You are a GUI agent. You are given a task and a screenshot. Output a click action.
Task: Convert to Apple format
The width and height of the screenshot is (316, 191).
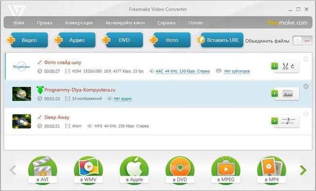click(134, 170)
